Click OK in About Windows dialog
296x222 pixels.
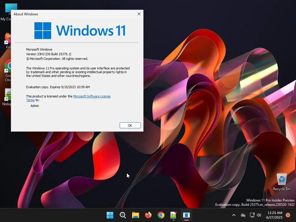[130, 125]
